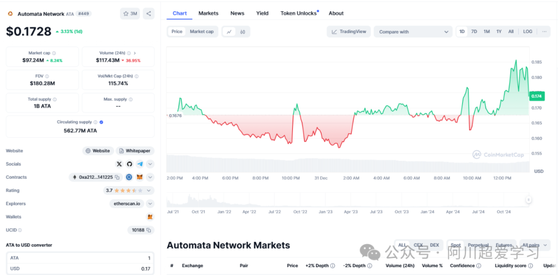
Task: Expand the Socials more-links chevron
Action: 150,164
